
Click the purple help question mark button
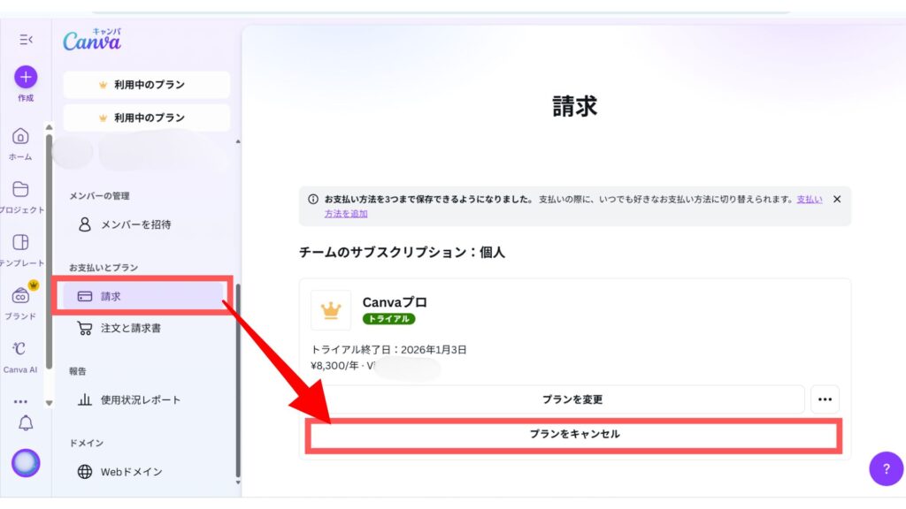pyautogui.click(x=886, y=468)
